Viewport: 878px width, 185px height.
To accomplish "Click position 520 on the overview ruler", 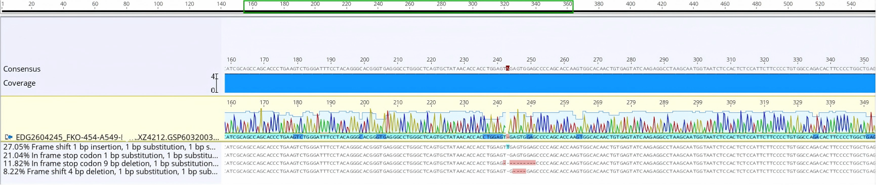I will [x=820, y=4].
